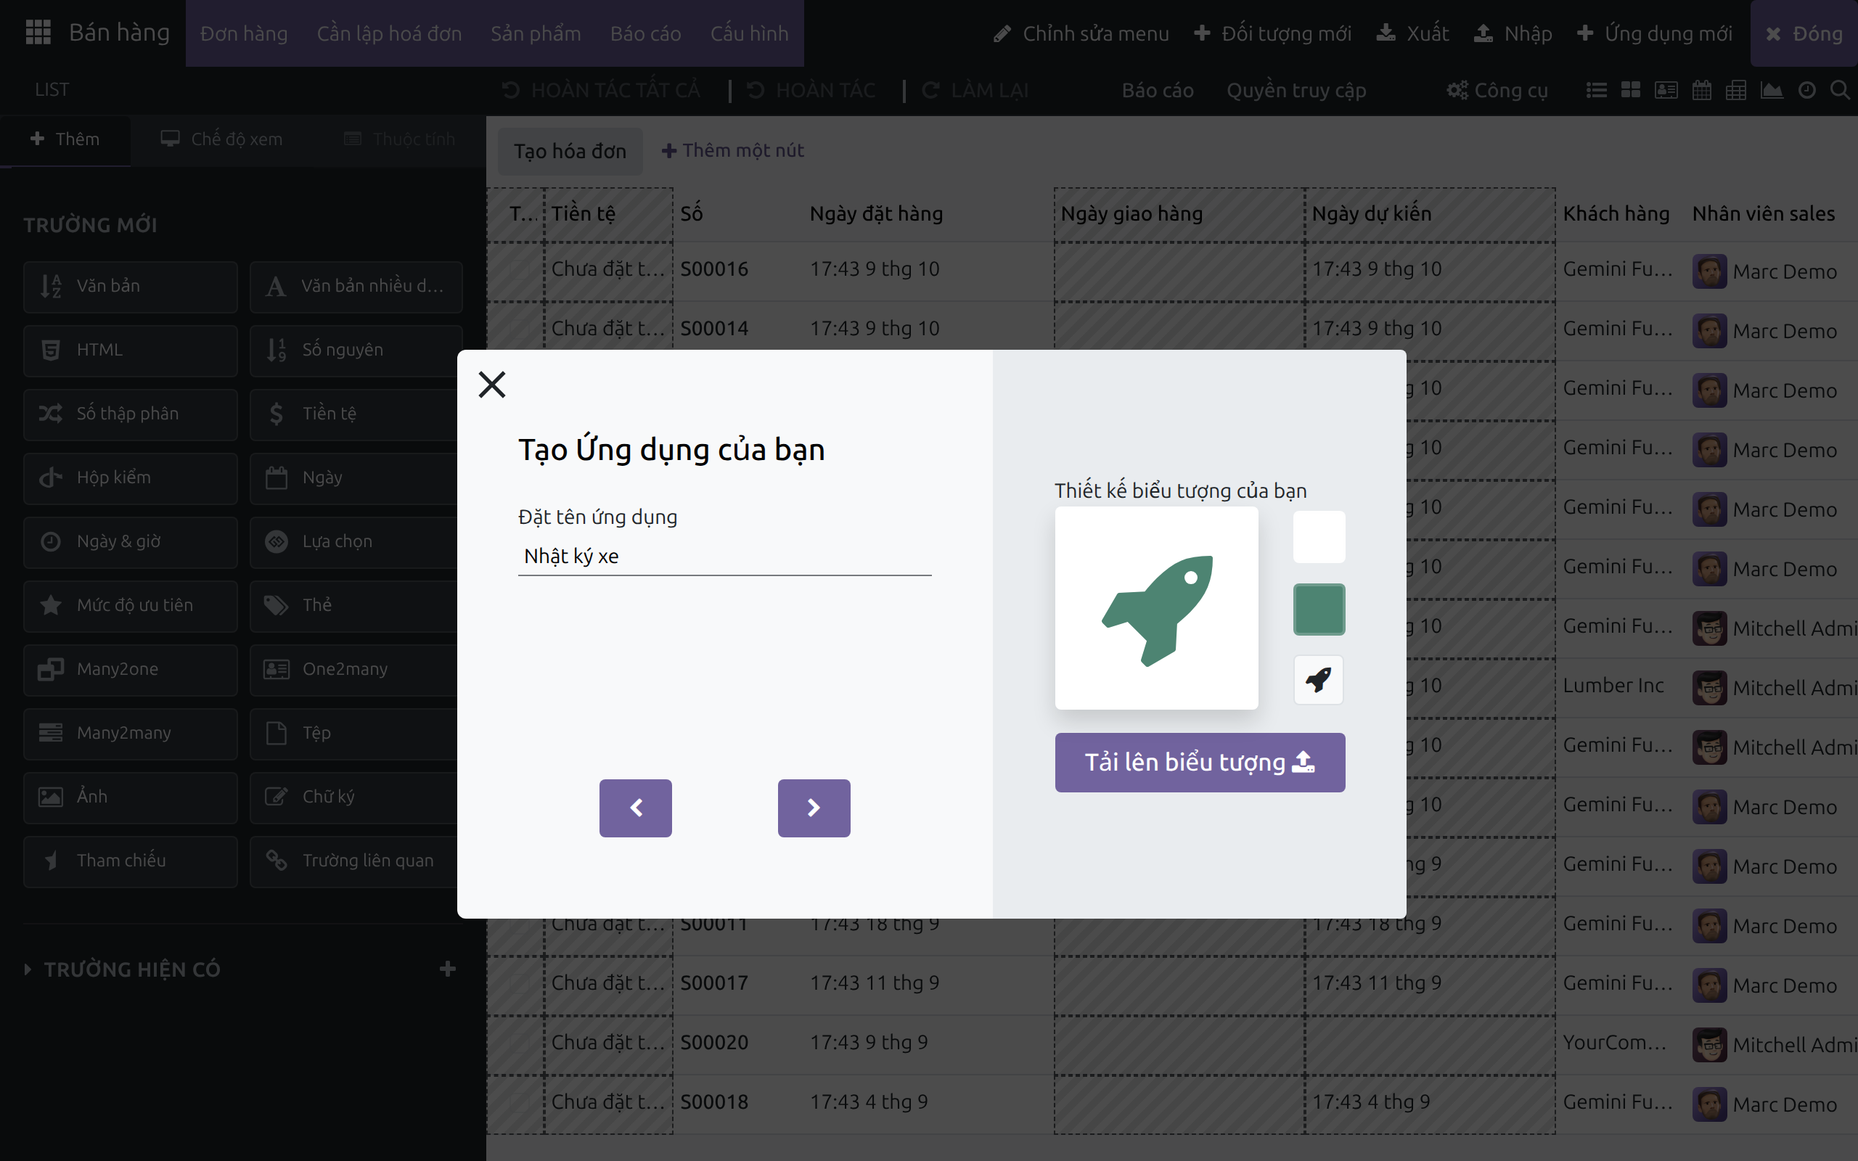This screenshot has height=1161, width=1858.
Task: Open the white background color picker
Action: (x=1319, y=537)
